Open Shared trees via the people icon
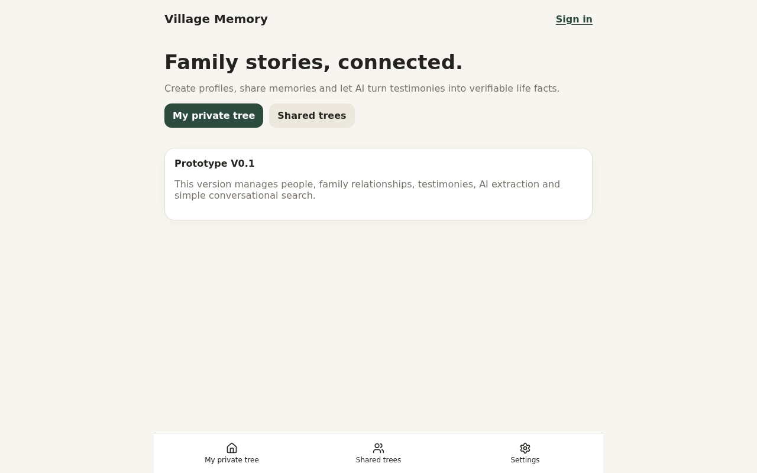This screenshot has width=757, height=473. pos(378,448)
